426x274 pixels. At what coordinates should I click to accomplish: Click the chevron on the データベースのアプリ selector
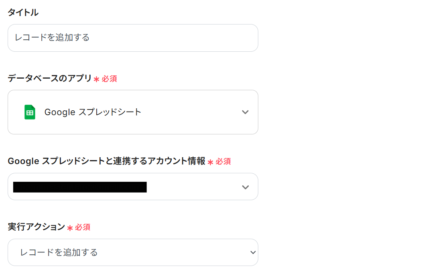[245, 112]
